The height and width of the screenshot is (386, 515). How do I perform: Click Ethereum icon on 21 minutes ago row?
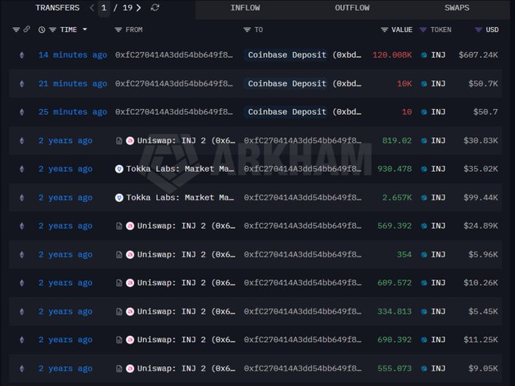coord(22,84)
